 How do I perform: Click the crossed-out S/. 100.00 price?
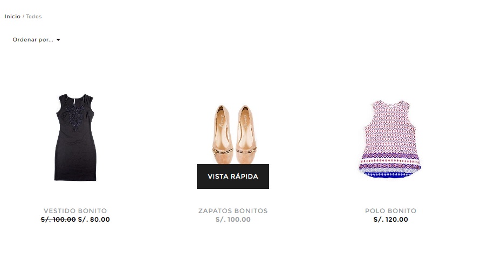coord(58,220)
